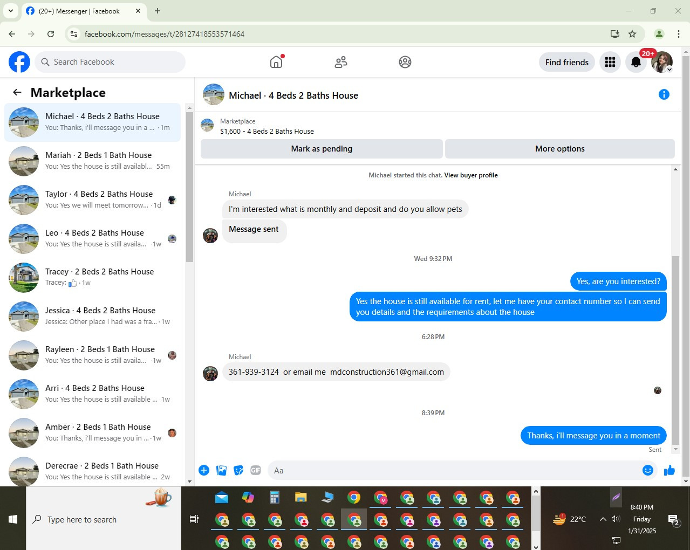The height and width of the screenshot is (550, 690).
Task: Open Windows Task View icon
Action: click(194, 519)
